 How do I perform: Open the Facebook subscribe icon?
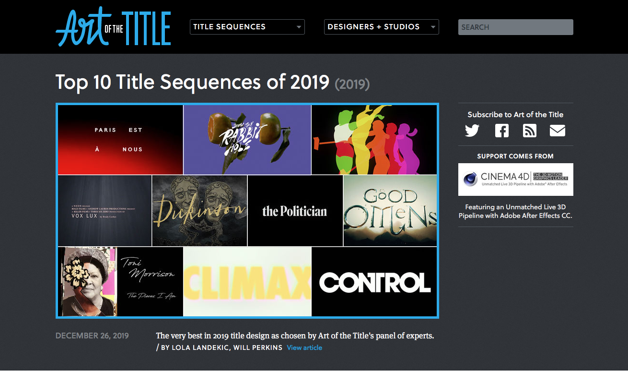(x=501, y=131)
